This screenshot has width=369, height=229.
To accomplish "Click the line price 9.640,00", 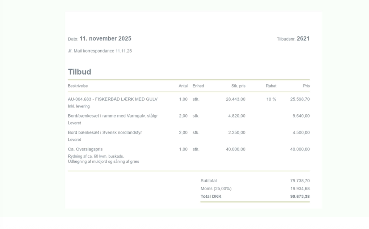I will click(x=301, y=116).
